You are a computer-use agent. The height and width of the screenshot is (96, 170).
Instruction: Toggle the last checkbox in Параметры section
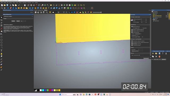click(x=132, y=32)
